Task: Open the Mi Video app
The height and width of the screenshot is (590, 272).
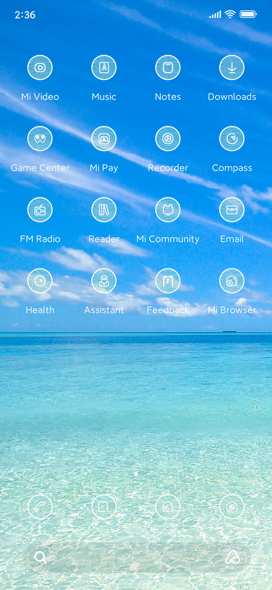Action: point(40,68)
